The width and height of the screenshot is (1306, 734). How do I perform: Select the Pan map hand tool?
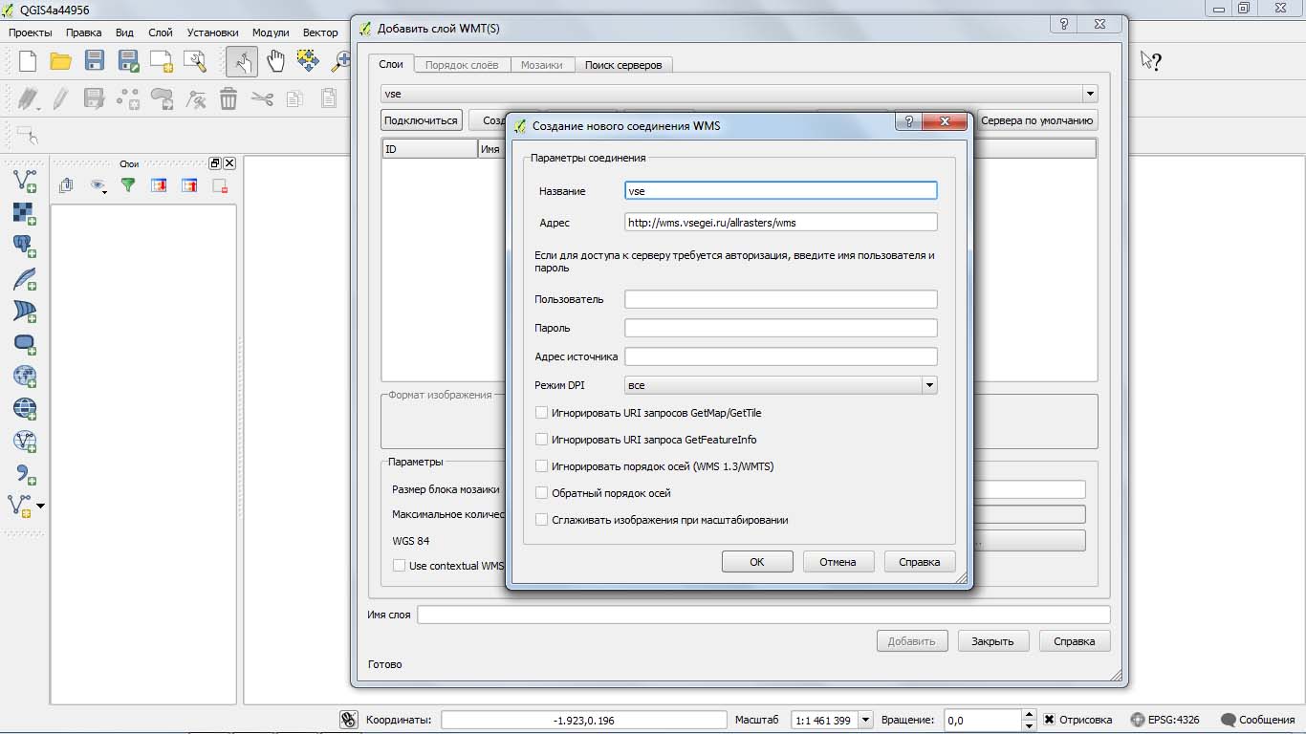pos(275,62)
